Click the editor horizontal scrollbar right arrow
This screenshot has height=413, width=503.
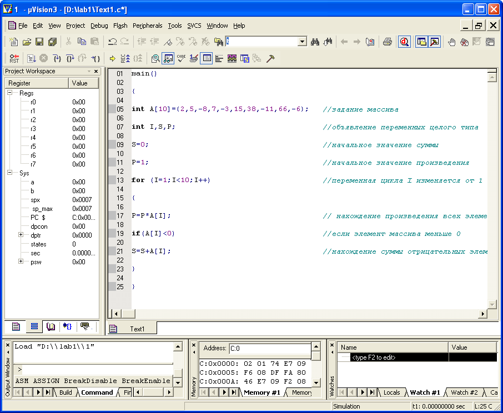[x=483, y=314]
